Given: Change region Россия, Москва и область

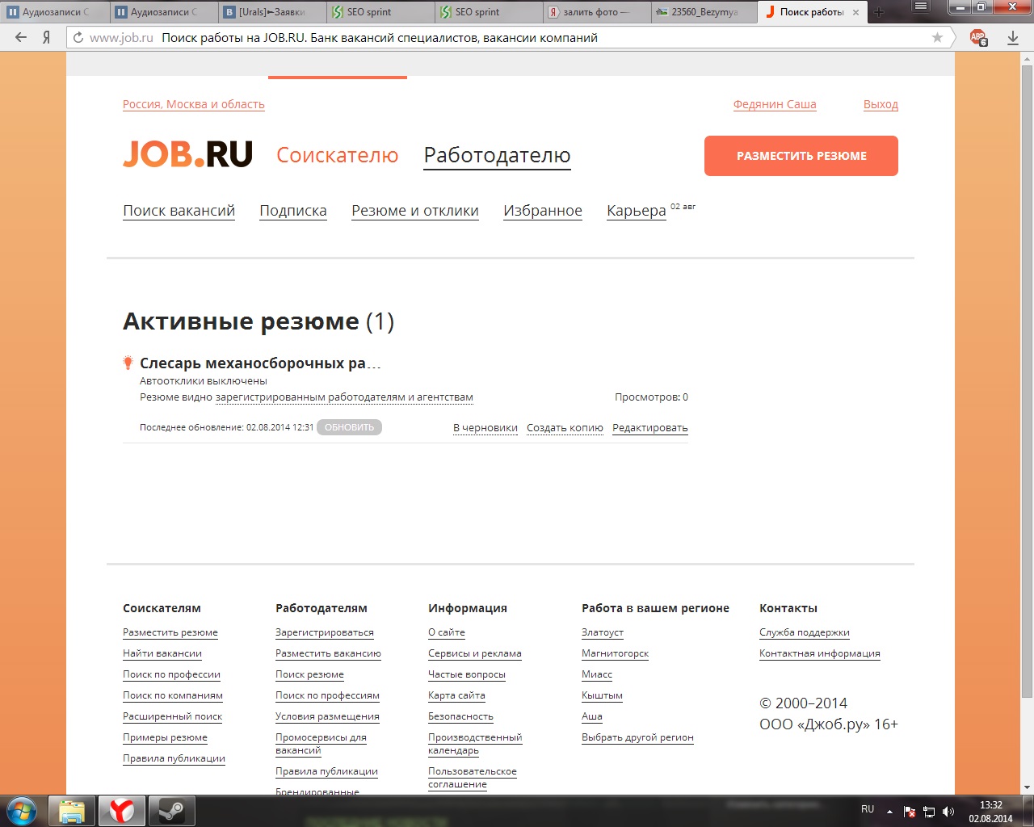Looking at the screenshot, I should pyautogui.click(x=194, y=104).
